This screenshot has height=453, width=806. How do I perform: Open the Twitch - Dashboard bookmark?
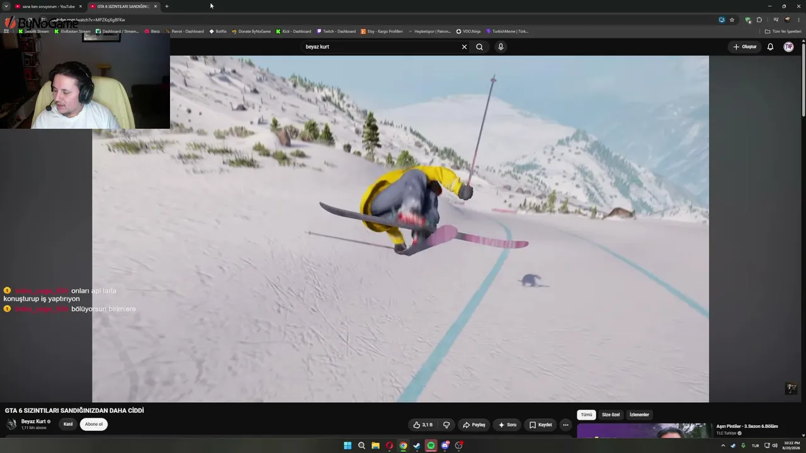(x=336, y=31)
